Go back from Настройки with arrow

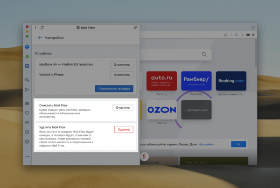click(40, 38)
